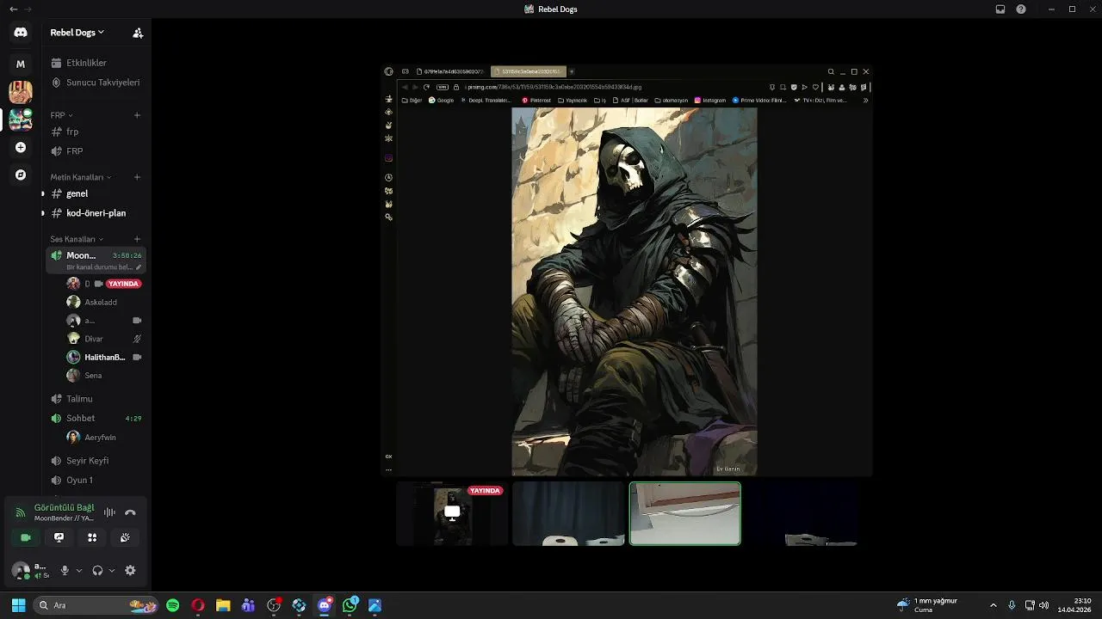Open the Yayıncılık bookmark folder

point(573,101)
